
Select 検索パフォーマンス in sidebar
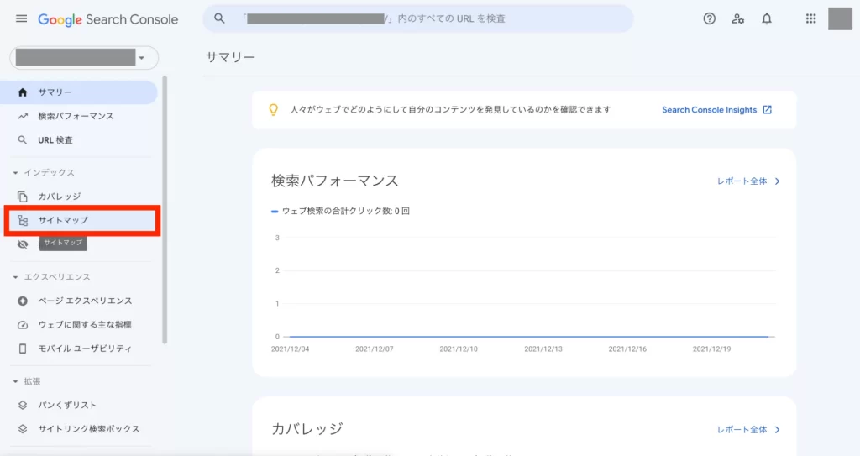coord(76,116)
